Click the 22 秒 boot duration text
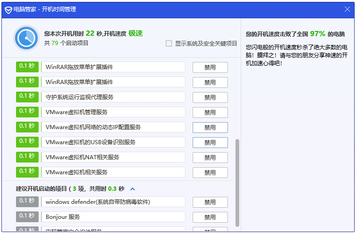Viewport: 357px width, 233px height. coord(94,33)
